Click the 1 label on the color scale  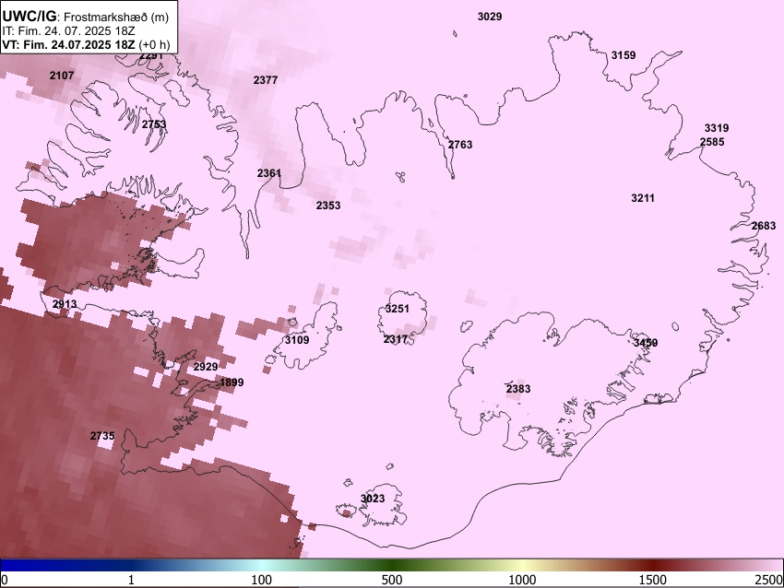click(131, 580)
